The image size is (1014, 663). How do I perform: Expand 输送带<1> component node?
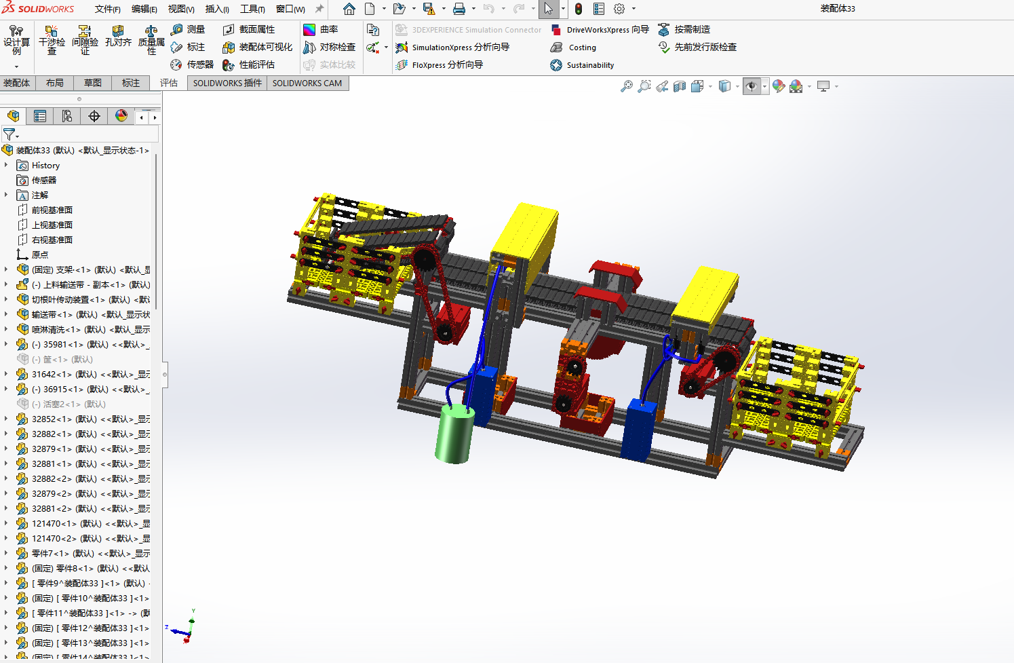point(6,314)
